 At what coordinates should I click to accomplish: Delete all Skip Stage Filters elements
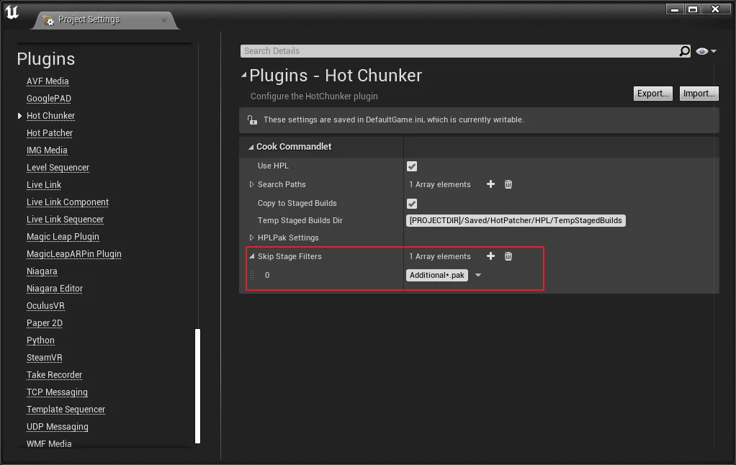508,256
